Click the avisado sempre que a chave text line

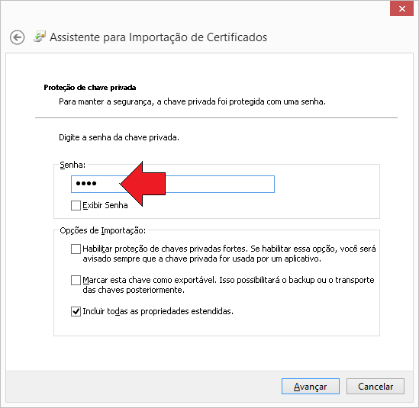coord(201,259)
